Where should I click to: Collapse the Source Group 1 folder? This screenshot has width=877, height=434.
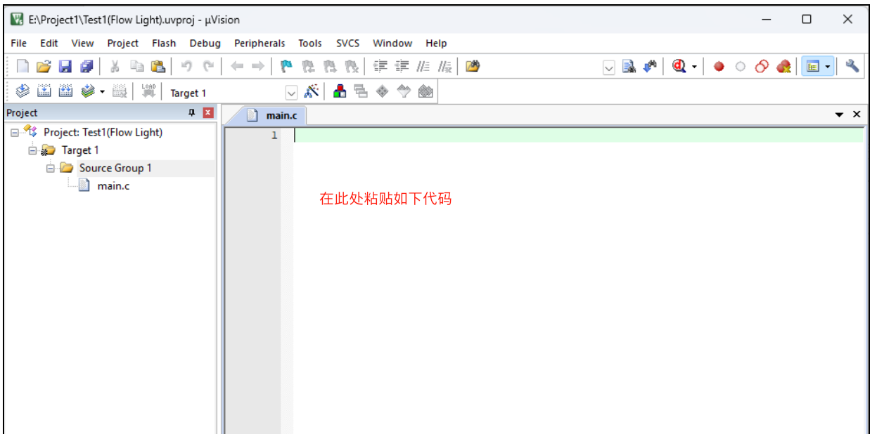[51, 169]
